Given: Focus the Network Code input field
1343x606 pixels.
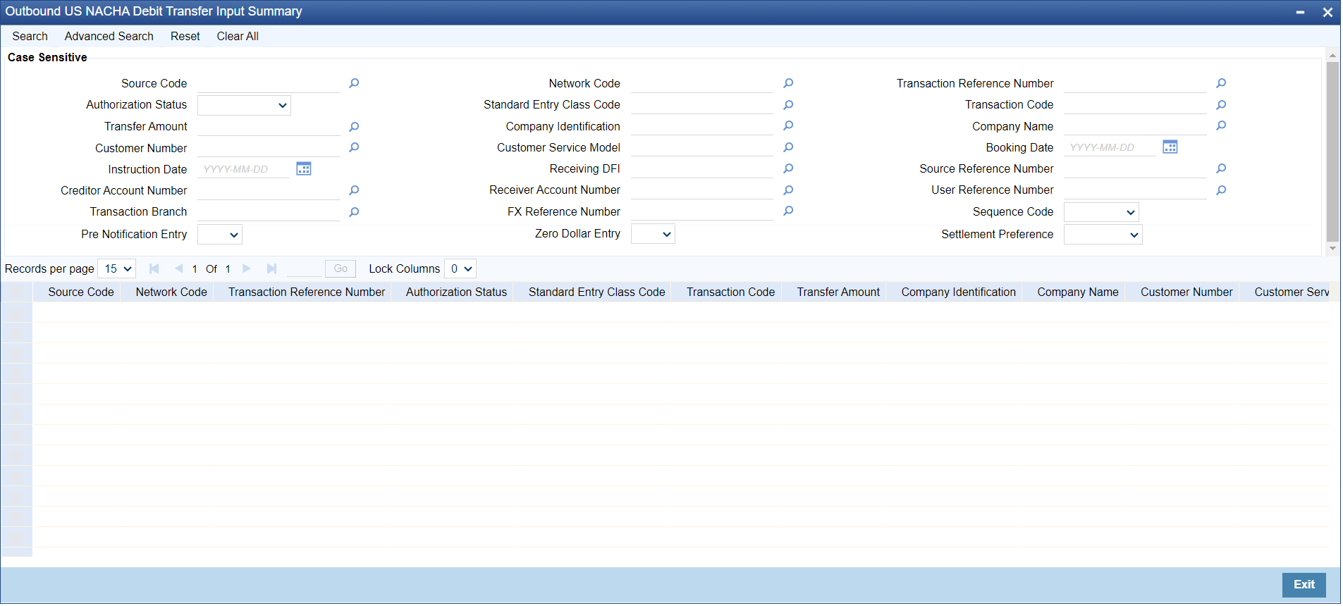Looking at the screenshot, I should 702,84.
